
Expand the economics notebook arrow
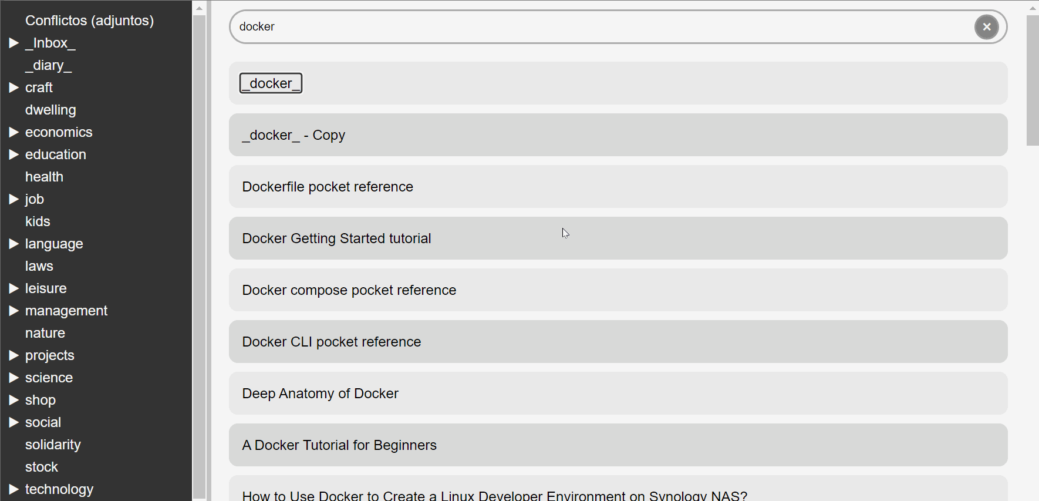tap(14, 132)
